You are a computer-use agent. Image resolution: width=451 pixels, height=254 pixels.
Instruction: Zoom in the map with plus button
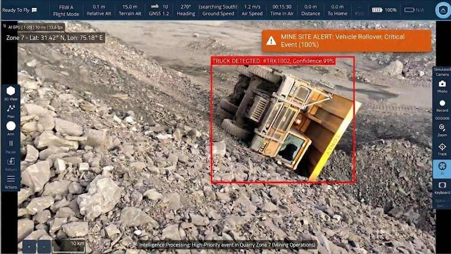[x=29, y=247]
